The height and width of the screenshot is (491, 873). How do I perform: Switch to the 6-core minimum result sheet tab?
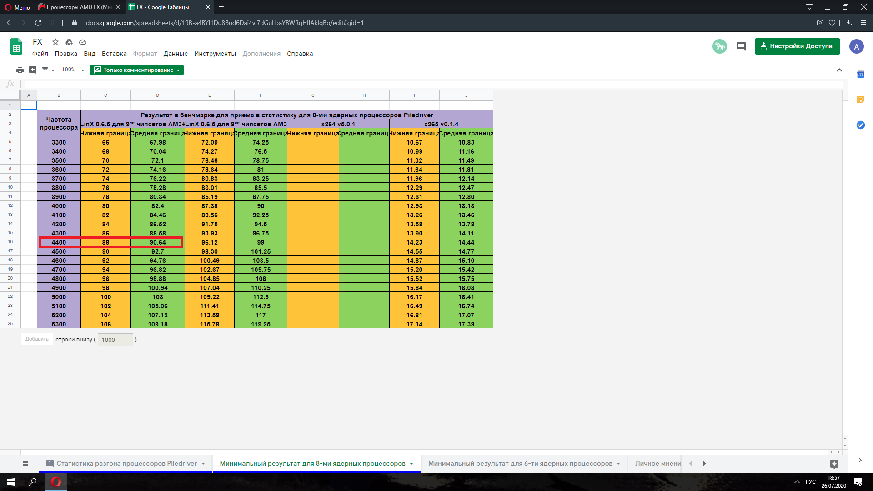pos(520,463)
